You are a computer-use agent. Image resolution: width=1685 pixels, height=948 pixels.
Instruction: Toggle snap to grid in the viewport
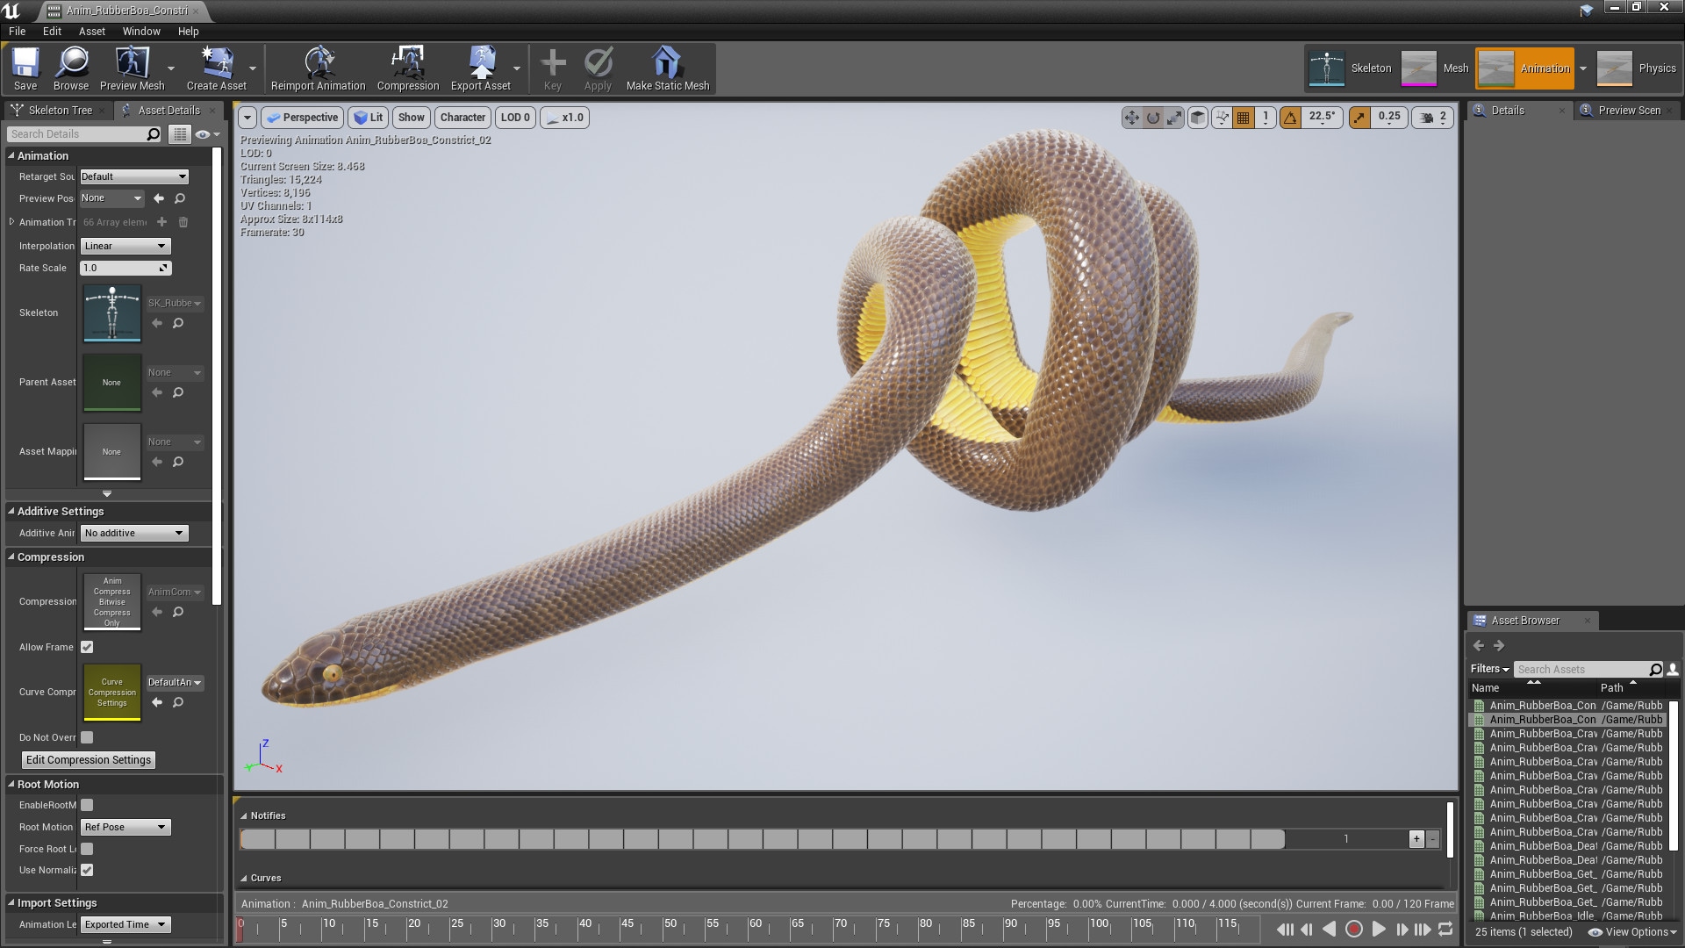1243,117
